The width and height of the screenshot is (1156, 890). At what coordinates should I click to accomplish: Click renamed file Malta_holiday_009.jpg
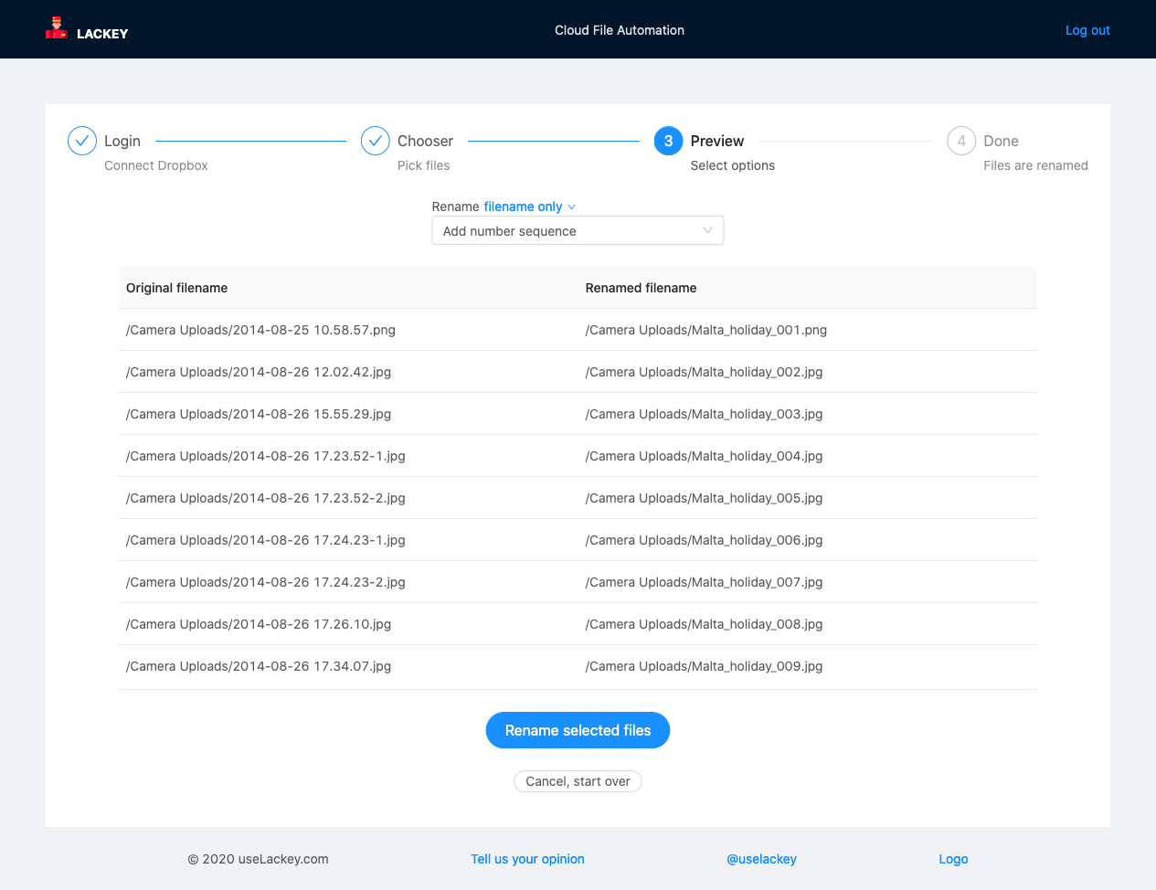coord(705,666)
